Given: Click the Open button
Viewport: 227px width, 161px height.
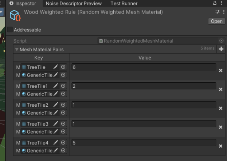Looking at the screenshot, I should tap(217, 21).
